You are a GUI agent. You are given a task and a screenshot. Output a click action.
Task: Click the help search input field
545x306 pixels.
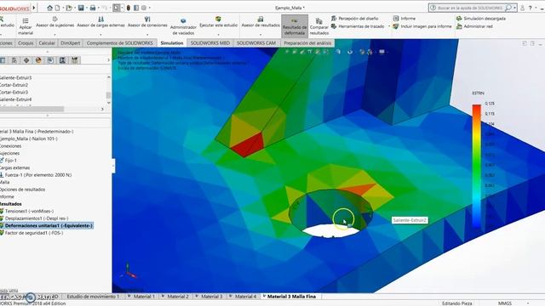click(469, 8)
